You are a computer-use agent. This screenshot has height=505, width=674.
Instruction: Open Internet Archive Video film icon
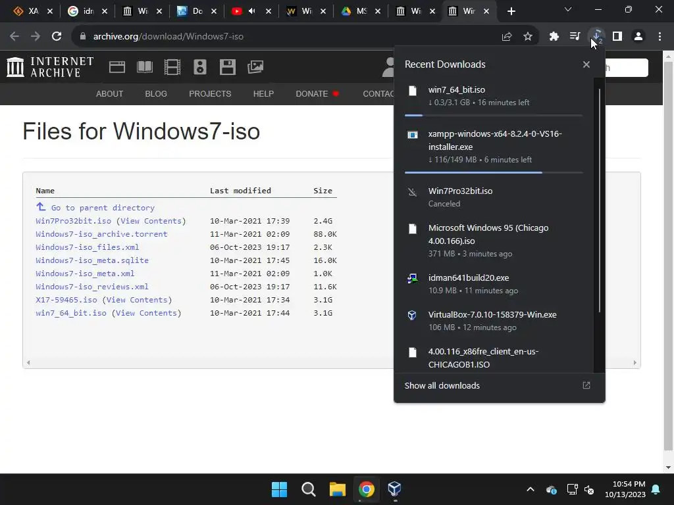click(172, 67)
